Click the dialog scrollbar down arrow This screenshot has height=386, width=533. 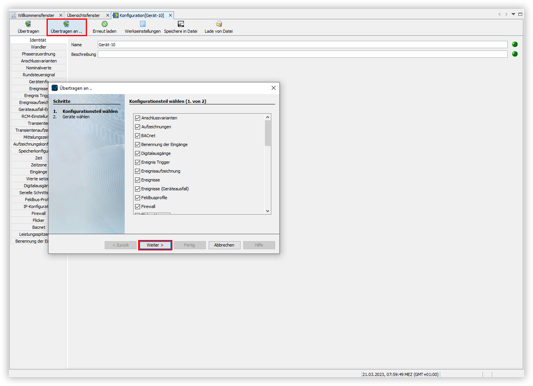[267, 211]
